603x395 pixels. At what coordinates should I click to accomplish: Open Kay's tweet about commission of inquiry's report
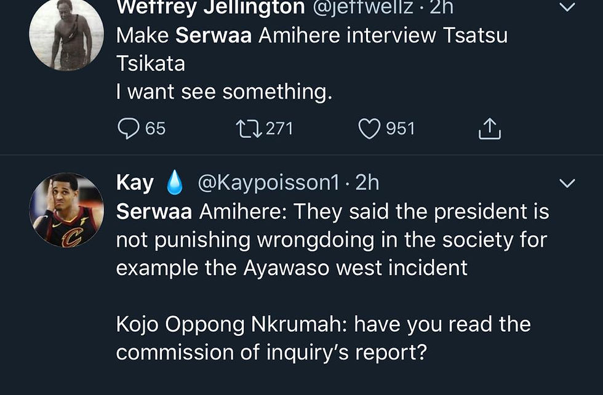pos(323,338)
